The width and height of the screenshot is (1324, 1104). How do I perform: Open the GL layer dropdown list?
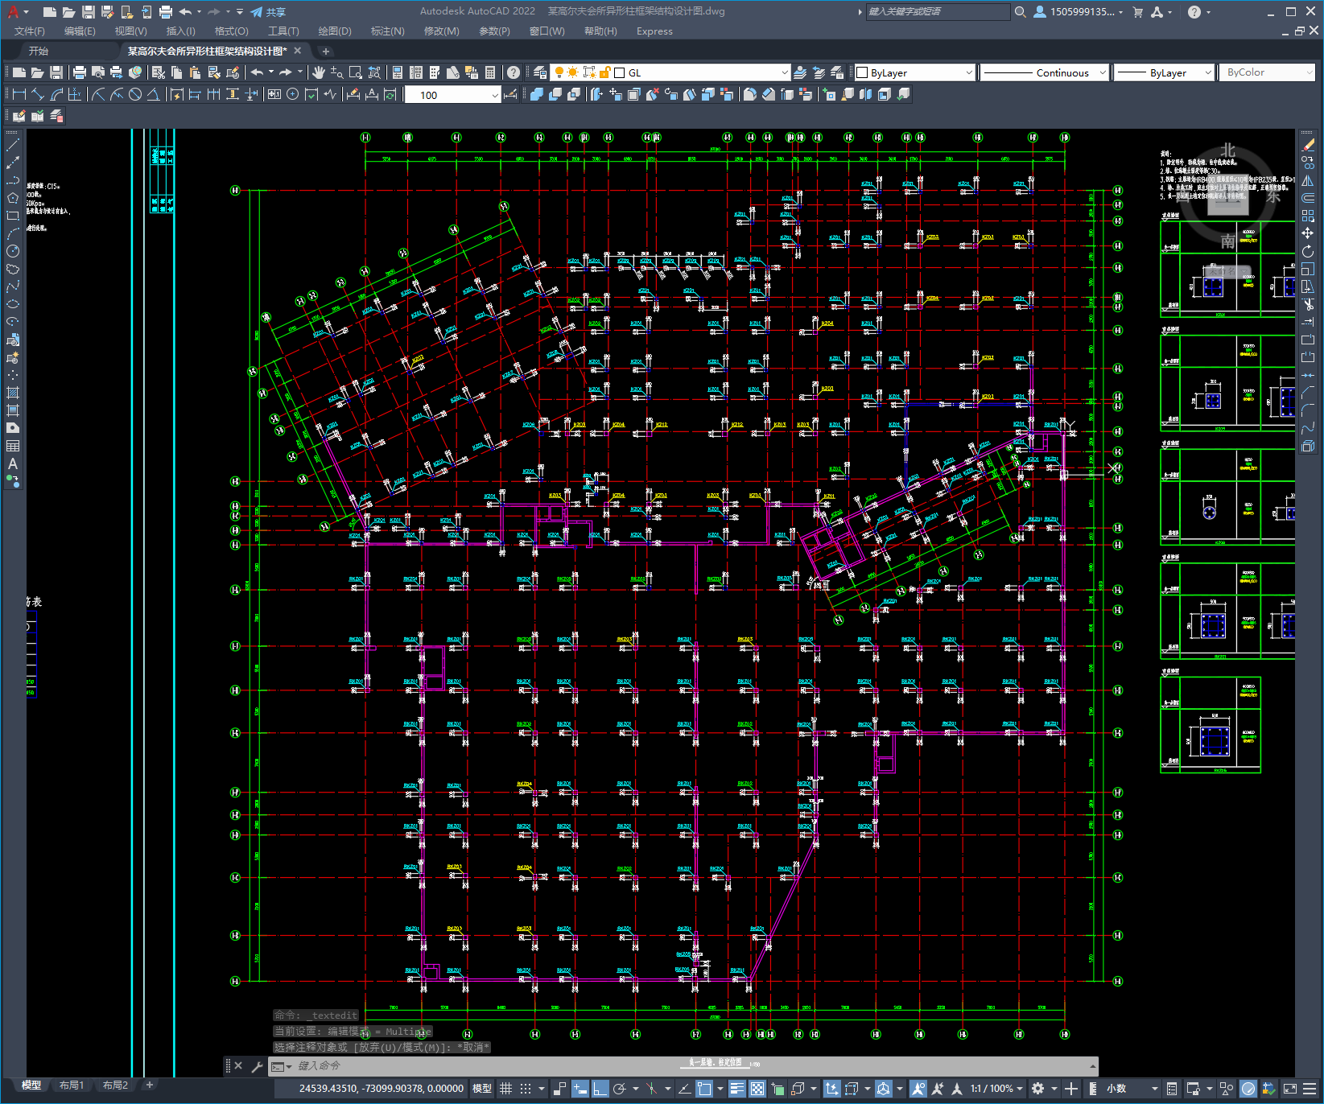click(x=784, y=72)
